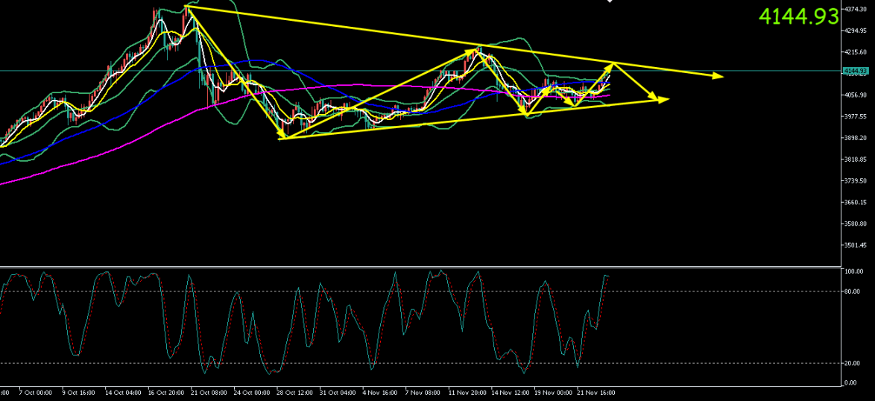Select the large green 4144.93 price label
Screen dimensions: 875x401
798,16
